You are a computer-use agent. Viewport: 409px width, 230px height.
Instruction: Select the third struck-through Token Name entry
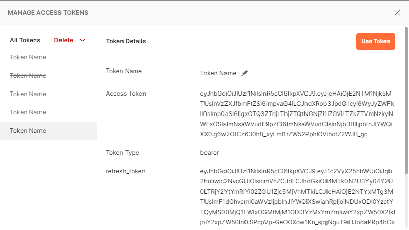click(28, 94)
